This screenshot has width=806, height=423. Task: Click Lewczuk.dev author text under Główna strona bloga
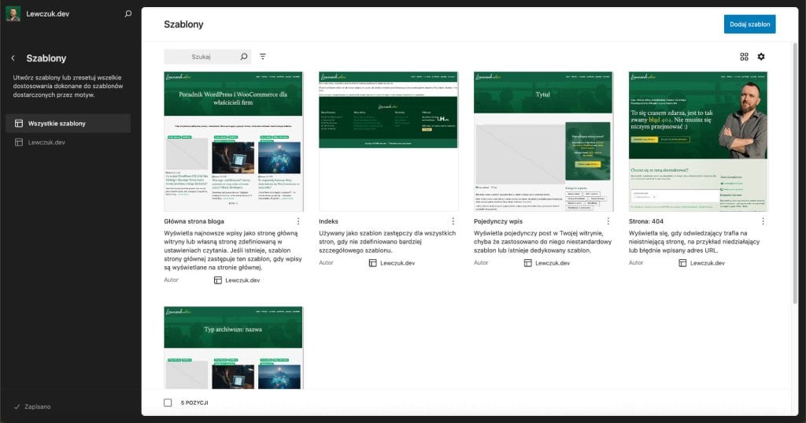(x=242, y=280)
